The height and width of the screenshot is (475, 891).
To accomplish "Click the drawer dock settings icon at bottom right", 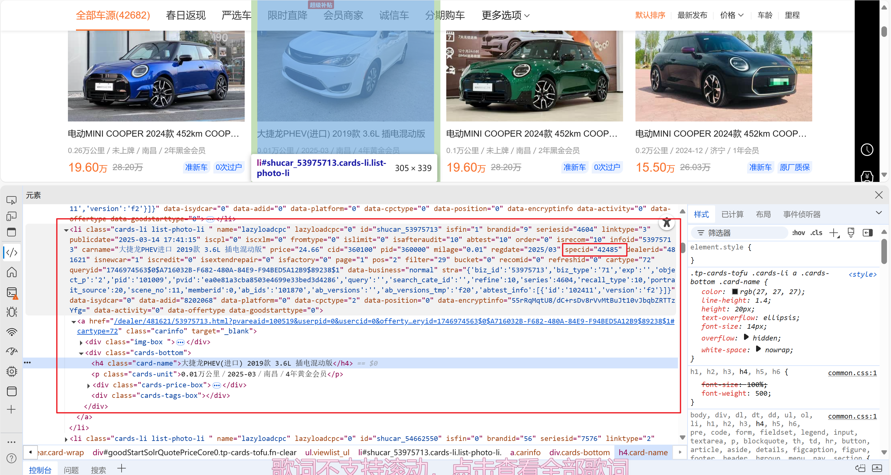I will coord(860,468).
